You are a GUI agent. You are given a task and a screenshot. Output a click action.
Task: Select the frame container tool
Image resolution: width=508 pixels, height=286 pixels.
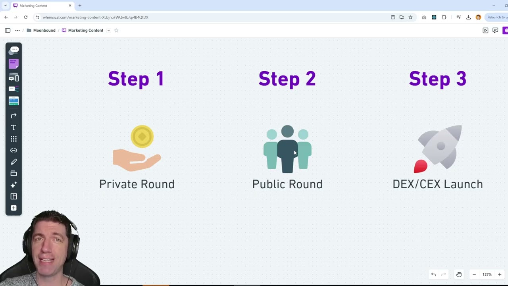14,173
